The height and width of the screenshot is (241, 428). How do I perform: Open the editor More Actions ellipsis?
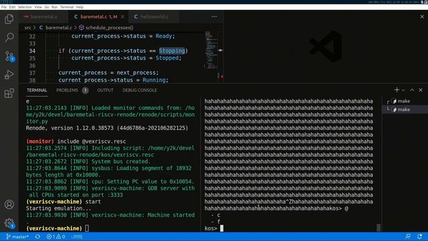pyautogui.click(x=214, y=17)
